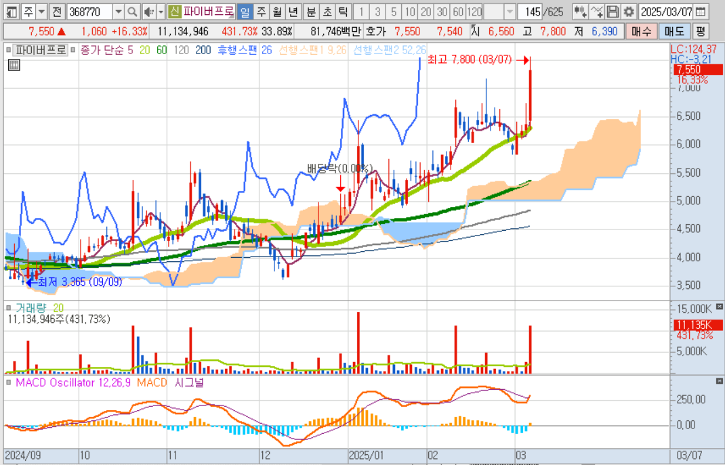This screenshot has width=725, height=465.
Task: Click the 200 moving average legend
Action: tap(203, 50)
